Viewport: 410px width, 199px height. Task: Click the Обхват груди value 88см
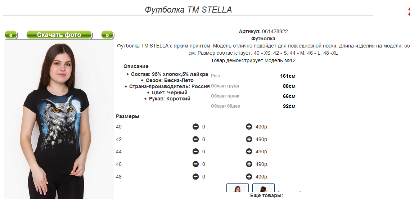point(289,86)
